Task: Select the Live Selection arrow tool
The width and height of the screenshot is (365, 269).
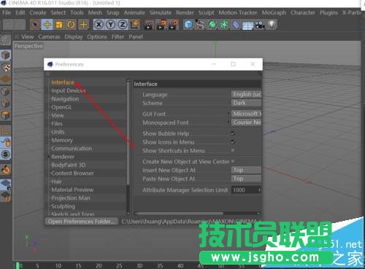Action: pyautogui.click(x=36, y=25)
